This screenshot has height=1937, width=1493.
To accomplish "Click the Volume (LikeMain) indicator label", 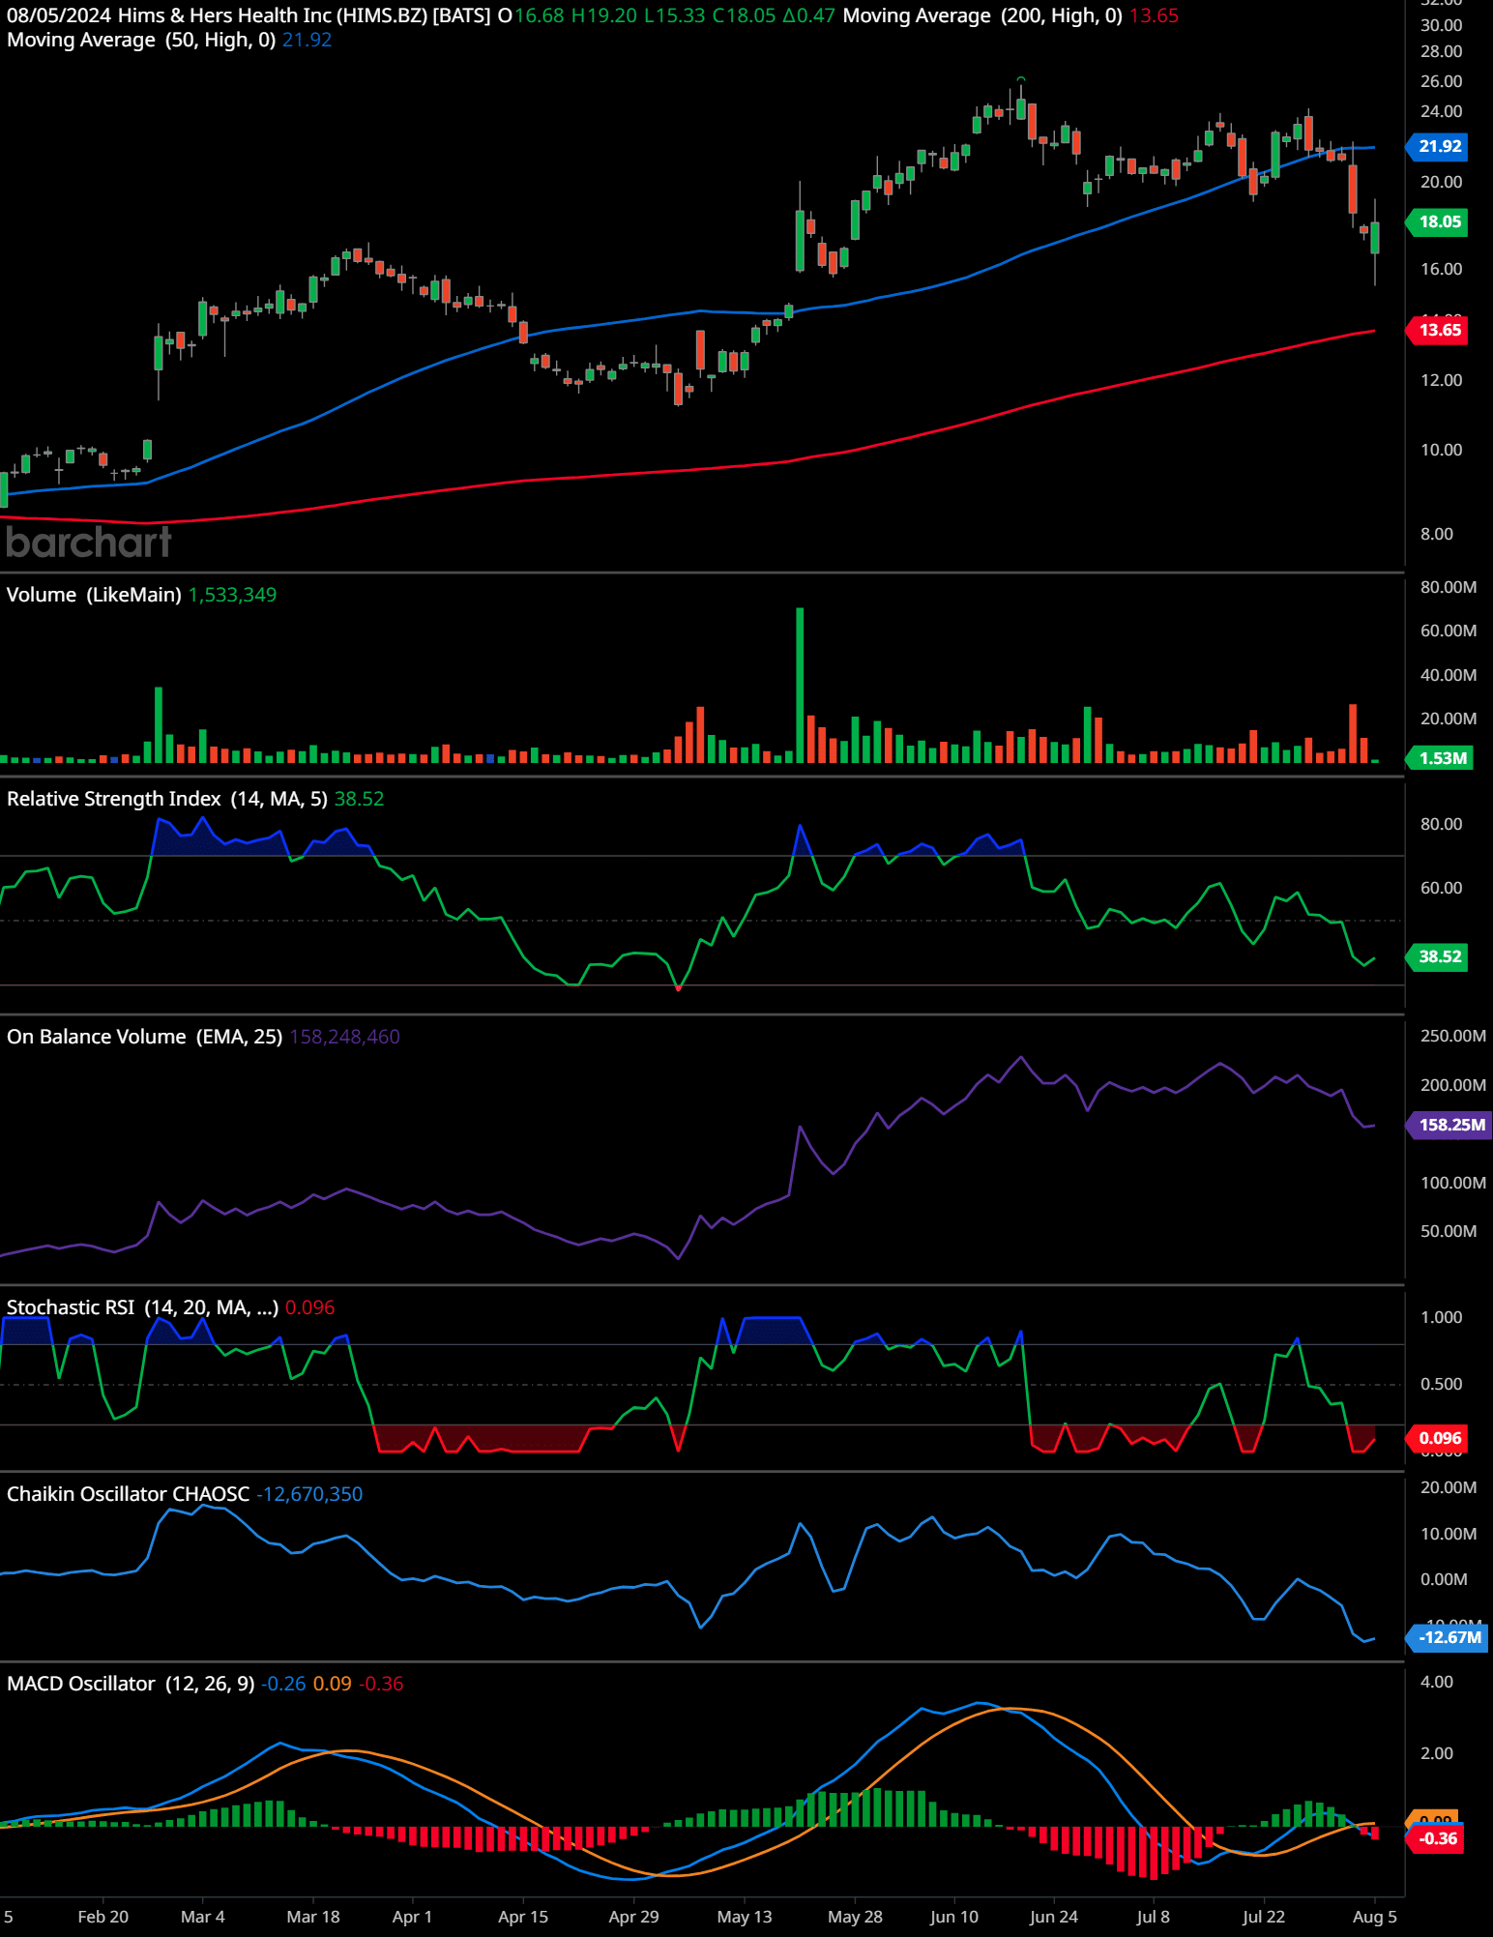I will (94, 596).
